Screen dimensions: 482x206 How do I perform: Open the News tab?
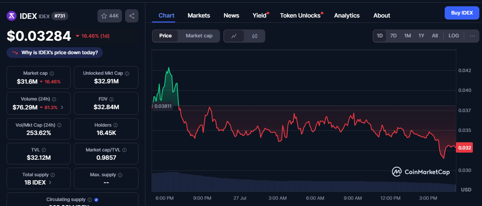click(231, 16)
